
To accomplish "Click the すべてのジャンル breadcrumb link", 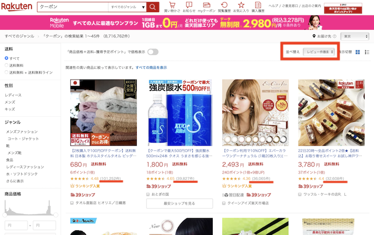I will [19, 36].
